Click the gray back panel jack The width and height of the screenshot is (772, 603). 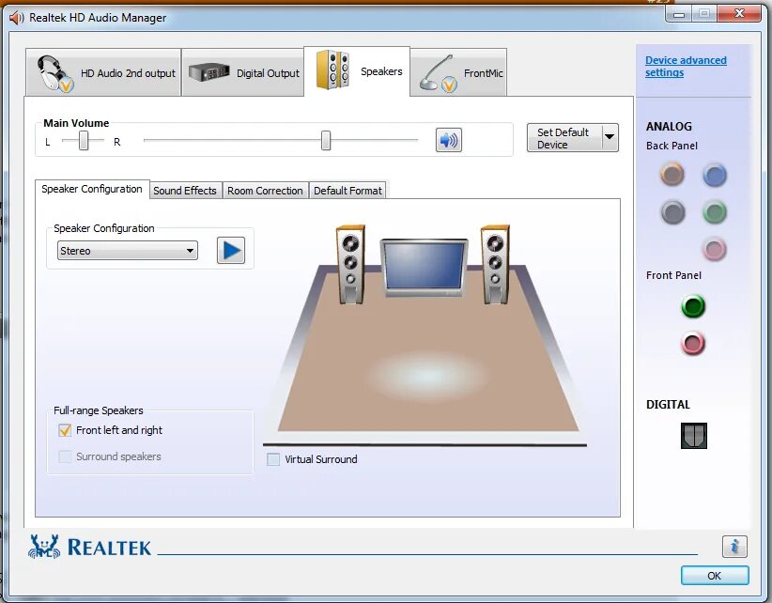click(672, 212)
